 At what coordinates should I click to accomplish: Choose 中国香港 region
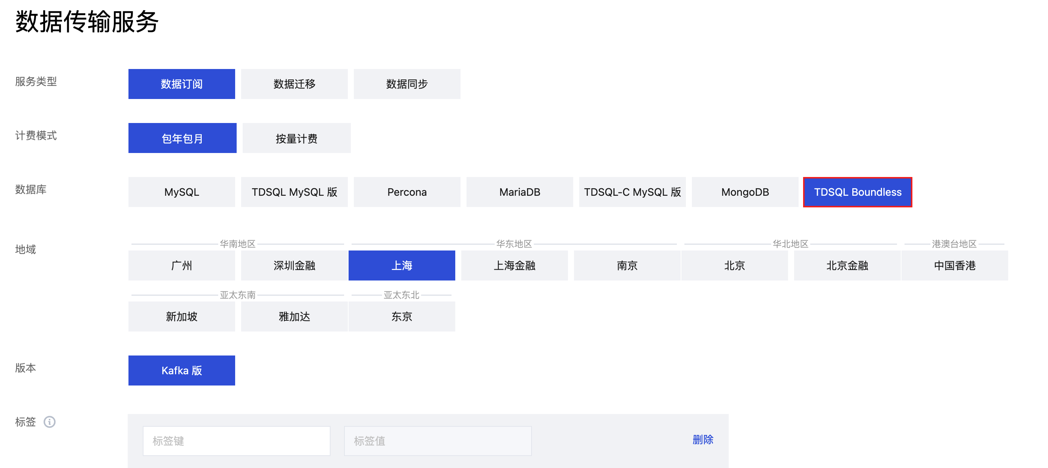(x=954, y=265)
